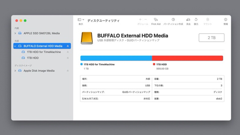This screenshot has width=240, height=135.
Task: Click the volume icon beside 1TB HDD for TimeMachine
Action: pos(23,52)
